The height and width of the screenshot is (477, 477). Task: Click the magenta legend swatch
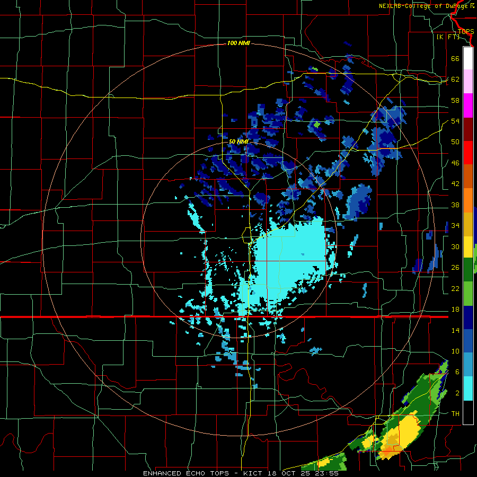click(468, 105)
